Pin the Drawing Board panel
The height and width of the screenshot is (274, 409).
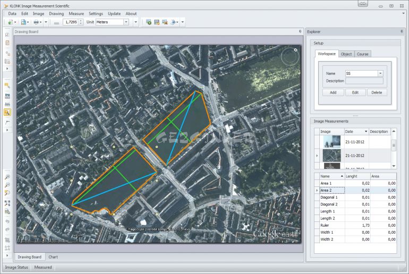(300, 31)
